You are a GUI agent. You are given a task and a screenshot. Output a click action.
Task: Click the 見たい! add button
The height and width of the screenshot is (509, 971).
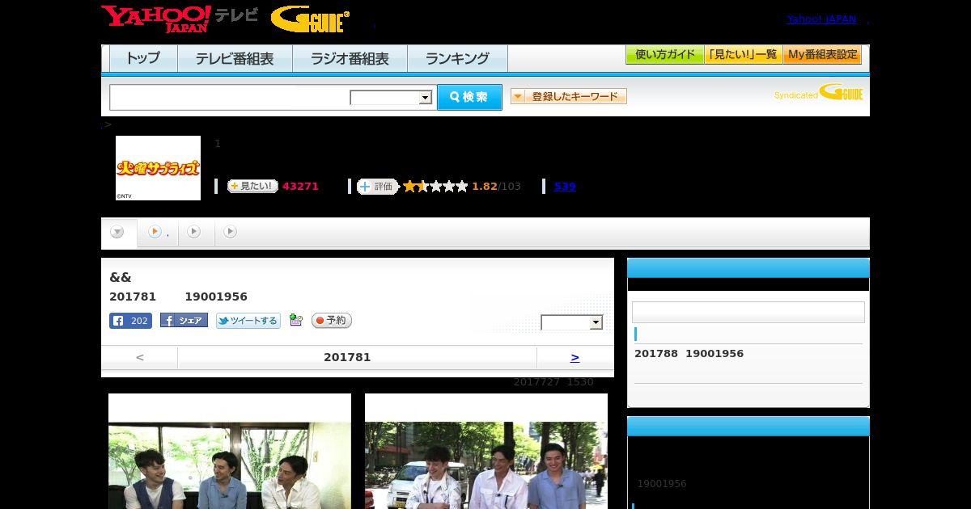pos(252,186)
